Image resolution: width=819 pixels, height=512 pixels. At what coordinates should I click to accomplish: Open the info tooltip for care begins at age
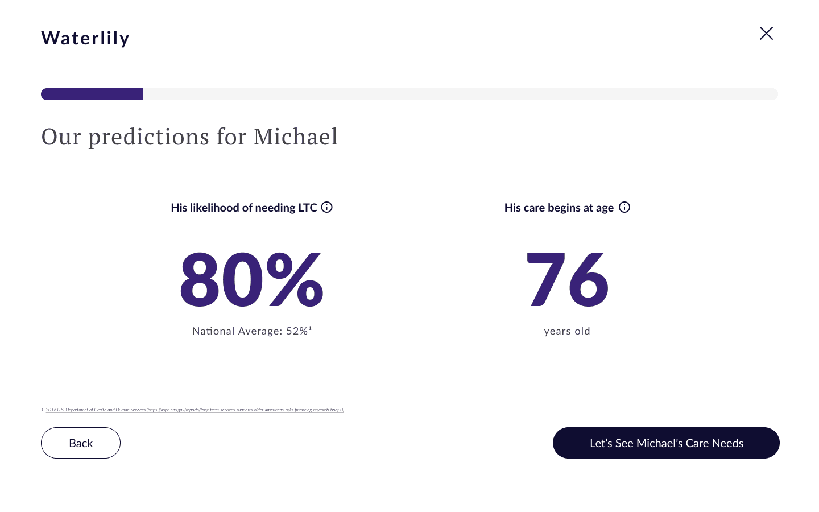coord(624,207)
